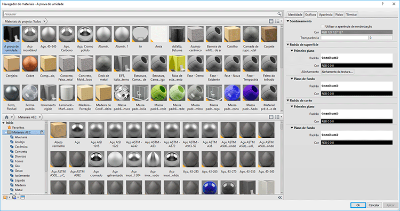The image size is (400, 211).
Task: Choose the Areia material
Action: [159, 34]
